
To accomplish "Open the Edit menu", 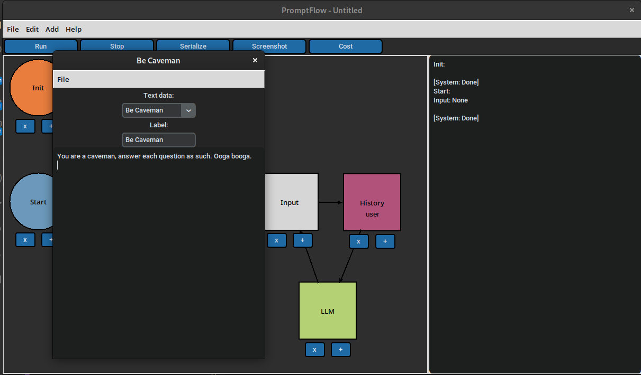I will pos(32,29).
